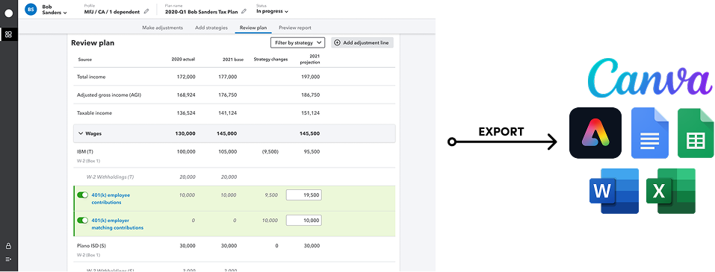The height and width of the screenshot is (272, 715).
Task: Toggle 401(k) employee contributions switch
Action: [82, 194]
